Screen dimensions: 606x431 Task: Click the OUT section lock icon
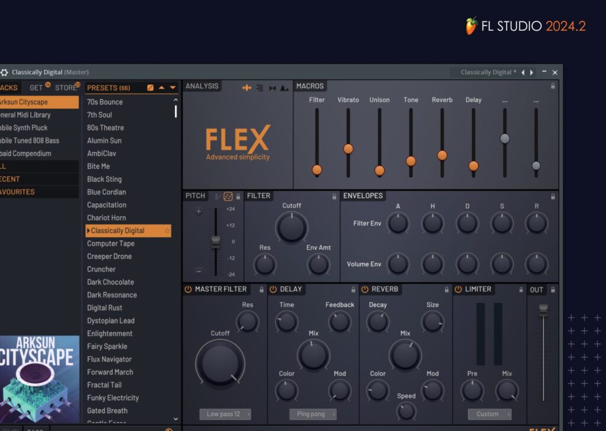pos(553,290)
